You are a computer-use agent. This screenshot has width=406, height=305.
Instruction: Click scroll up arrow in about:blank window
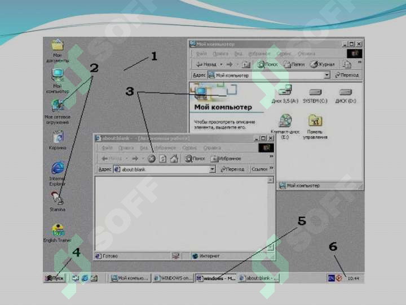[x=270, y=180]
